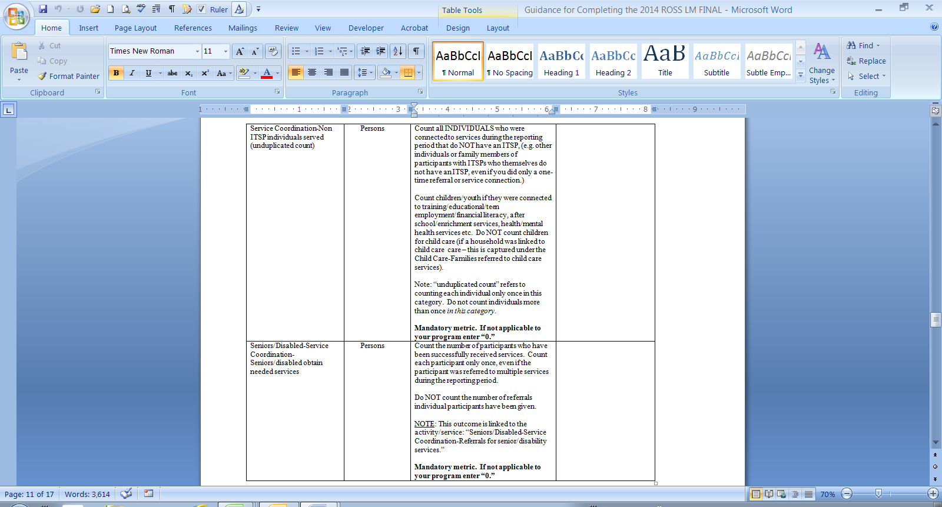Viewport: 942px width, 507px height.
Task: Apply strikethrough formatting
Action: point(173,73)
